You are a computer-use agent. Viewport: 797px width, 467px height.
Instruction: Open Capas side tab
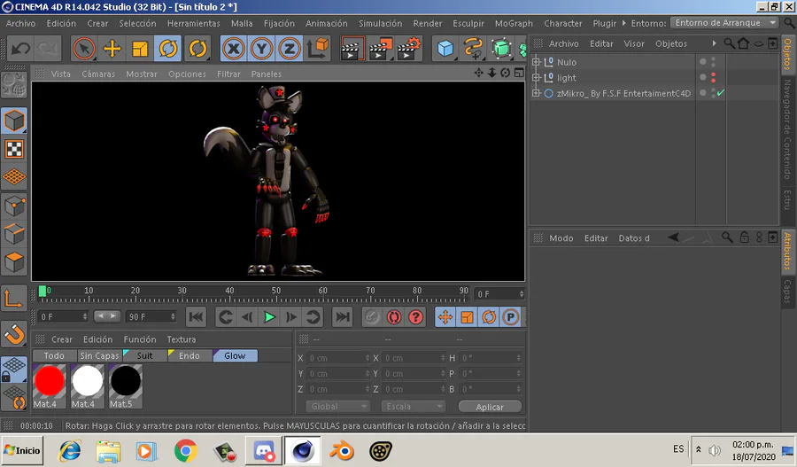click(788, 292)
